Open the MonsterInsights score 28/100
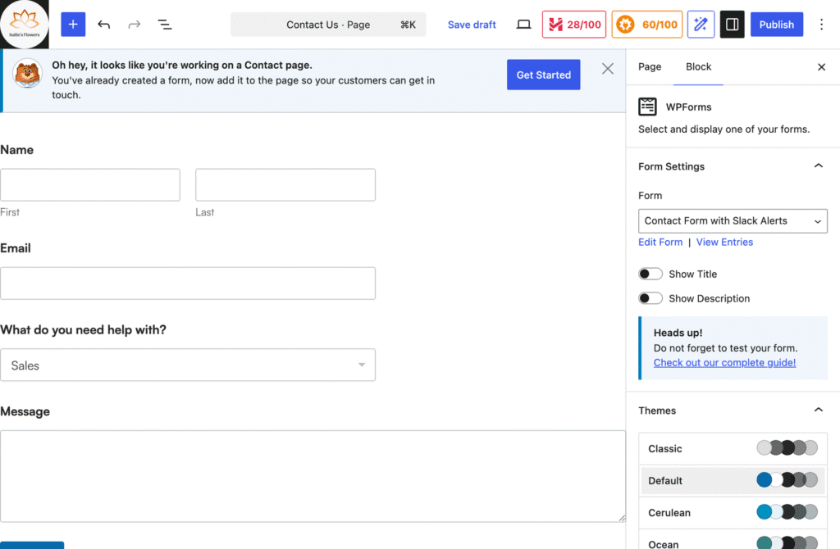Viewport: 840px width, 549px height. point(573,24)
